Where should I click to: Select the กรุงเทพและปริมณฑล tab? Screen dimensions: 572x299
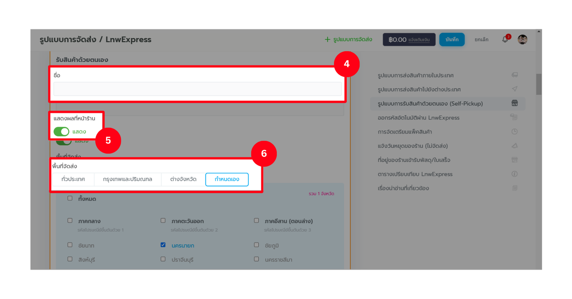point(128,179)
